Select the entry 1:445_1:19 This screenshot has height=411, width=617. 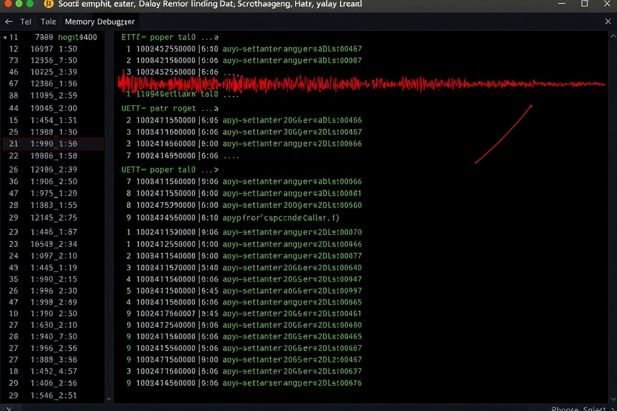point(53,267)
